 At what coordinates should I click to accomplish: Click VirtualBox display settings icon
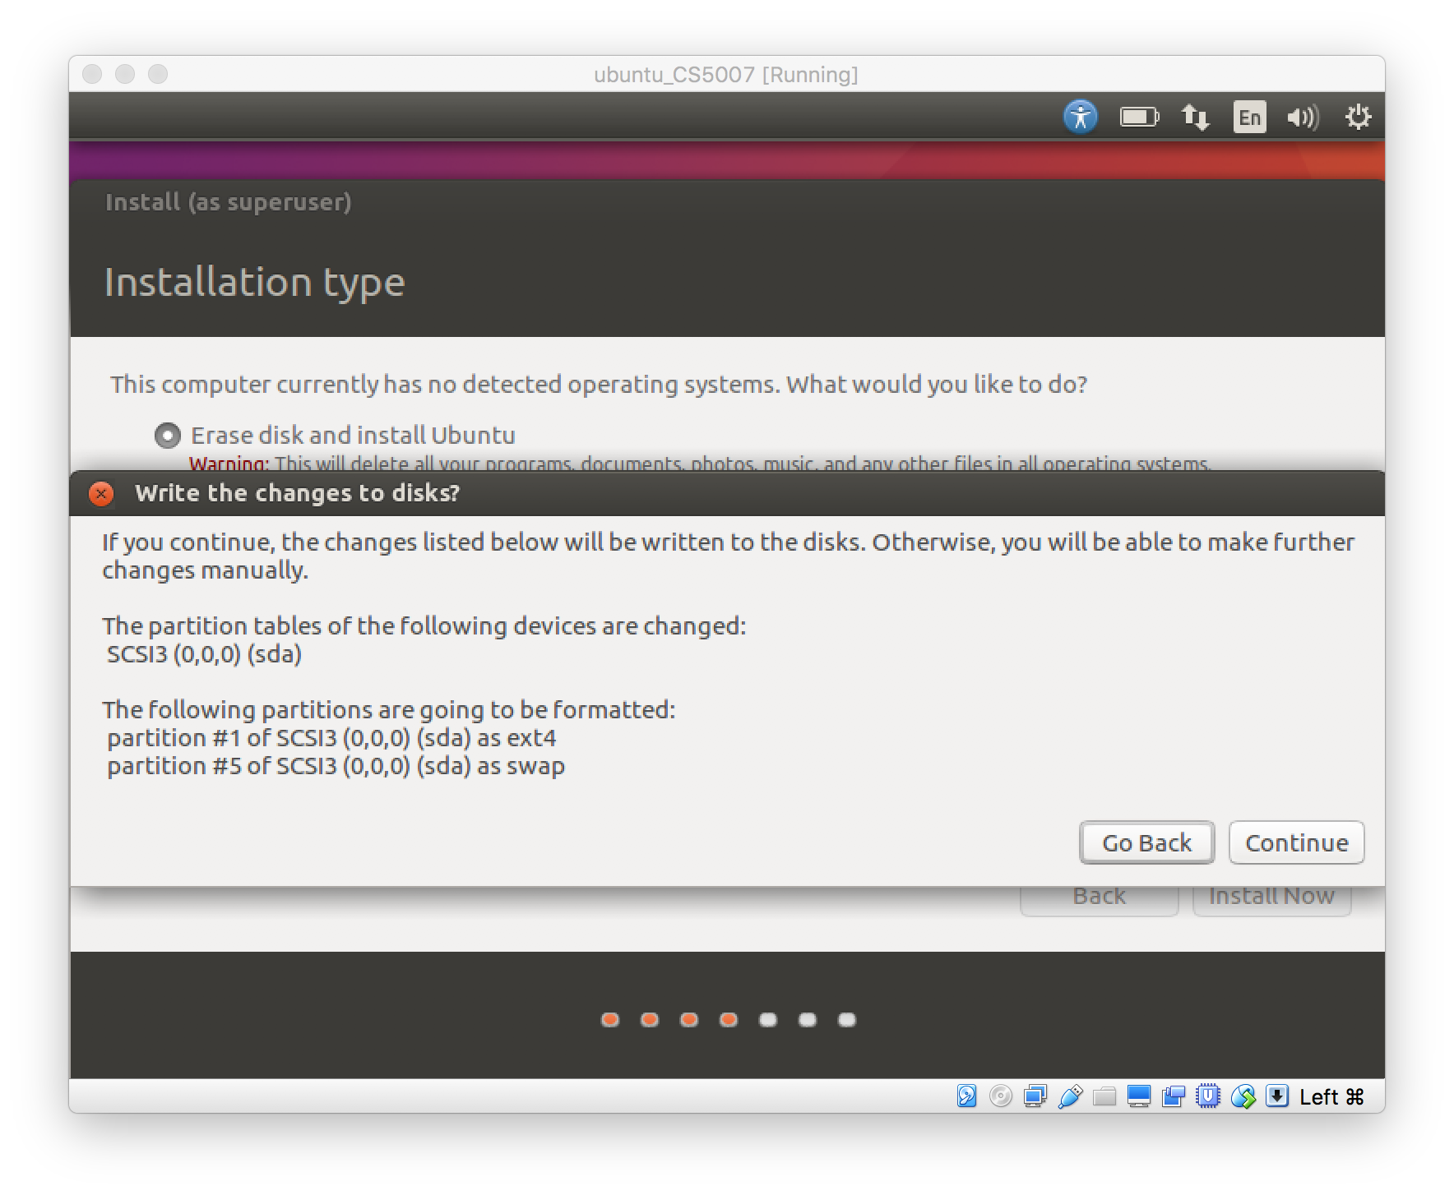(x=1139, y=1096)
